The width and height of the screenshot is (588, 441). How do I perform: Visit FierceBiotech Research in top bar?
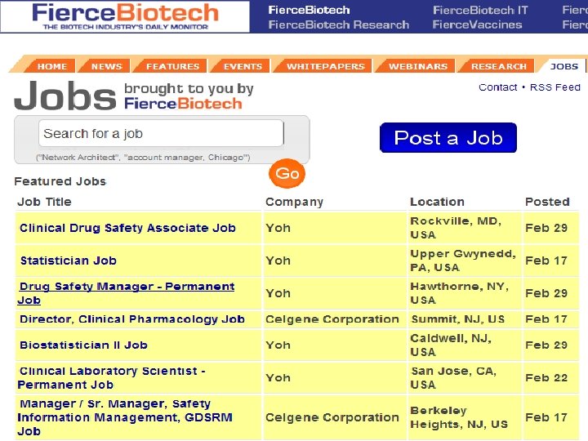[x=338, y=24]
